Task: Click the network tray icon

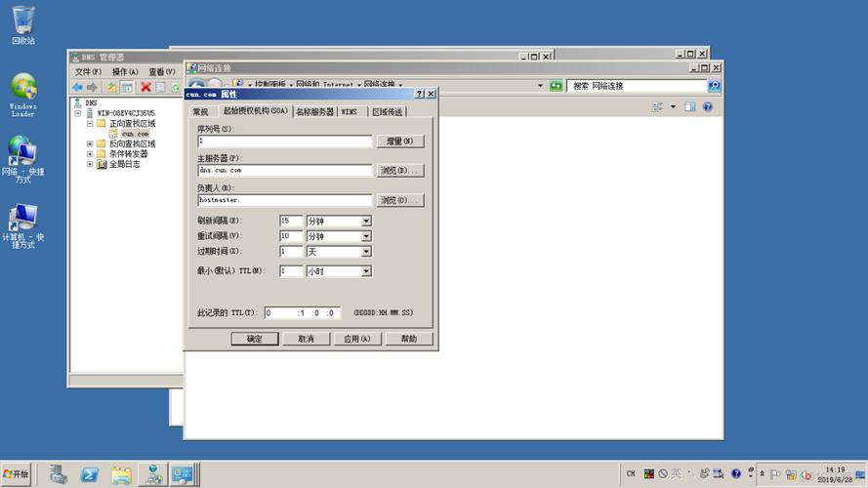Action: pos(791,474)
